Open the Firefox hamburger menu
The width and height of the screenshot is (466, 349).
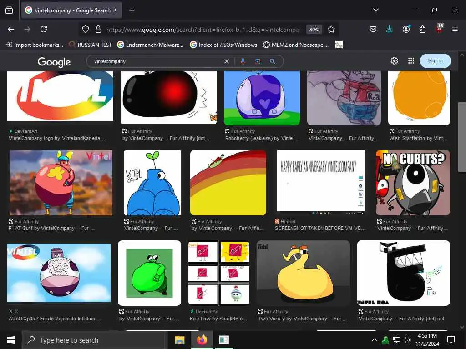click(455, 29)
